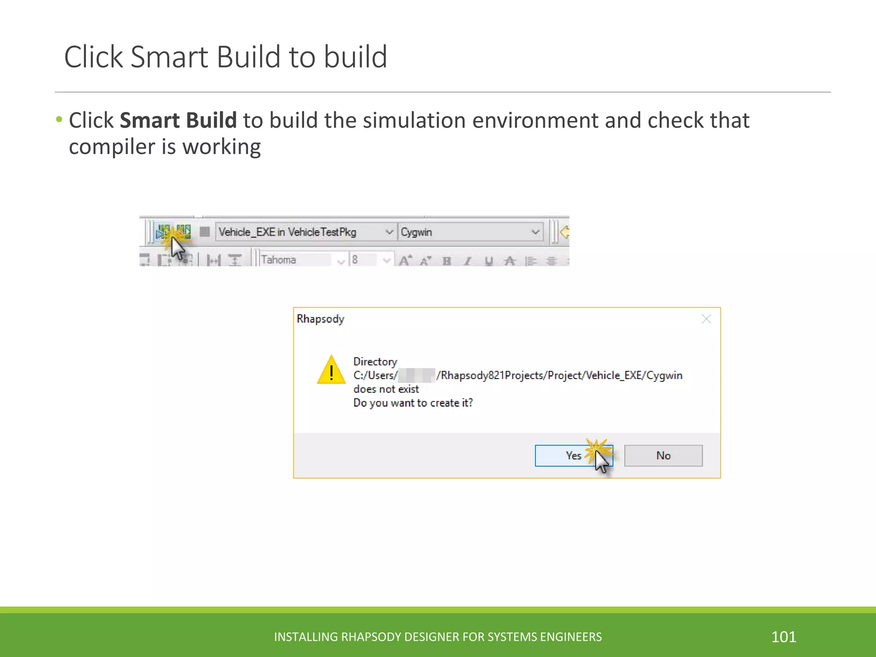Screen dimensions: 876x657
Task: Open the Tahoma font name dropdown
Action: 303,259
